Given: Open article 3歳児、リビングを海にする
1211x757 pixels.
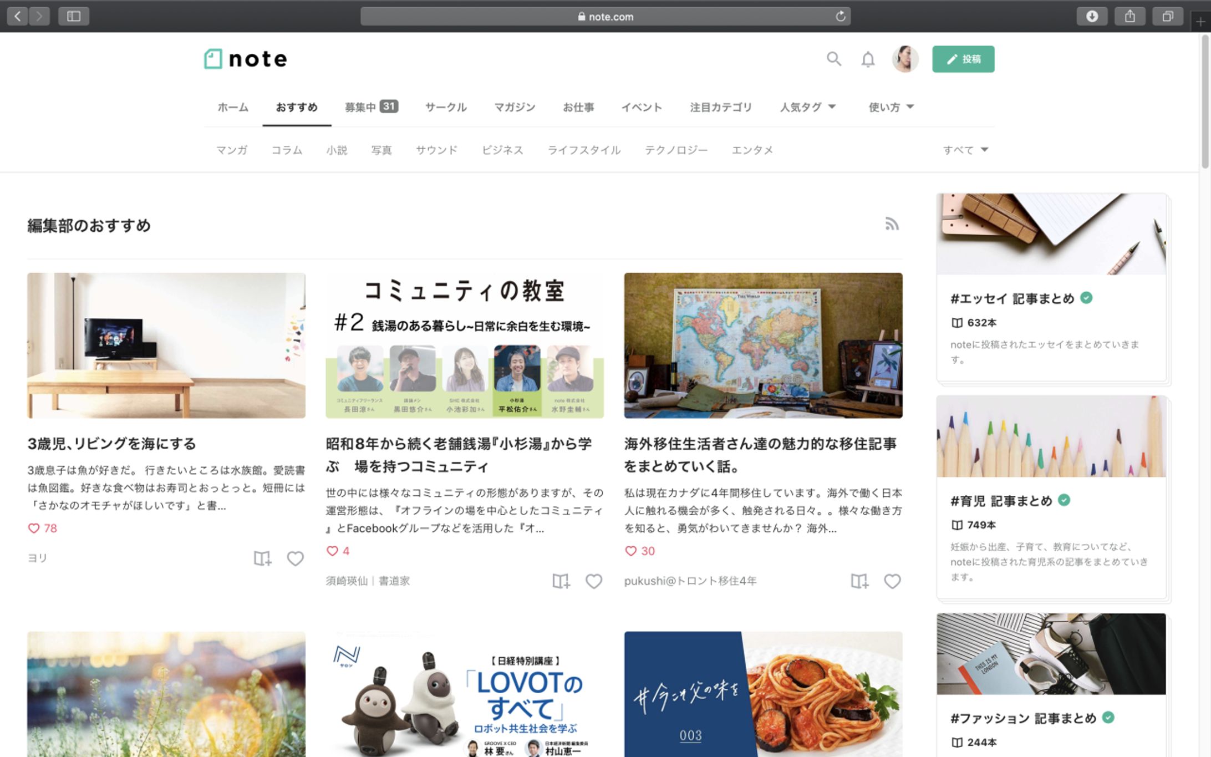Looking at the screenshot, I should tap(112, 444).
